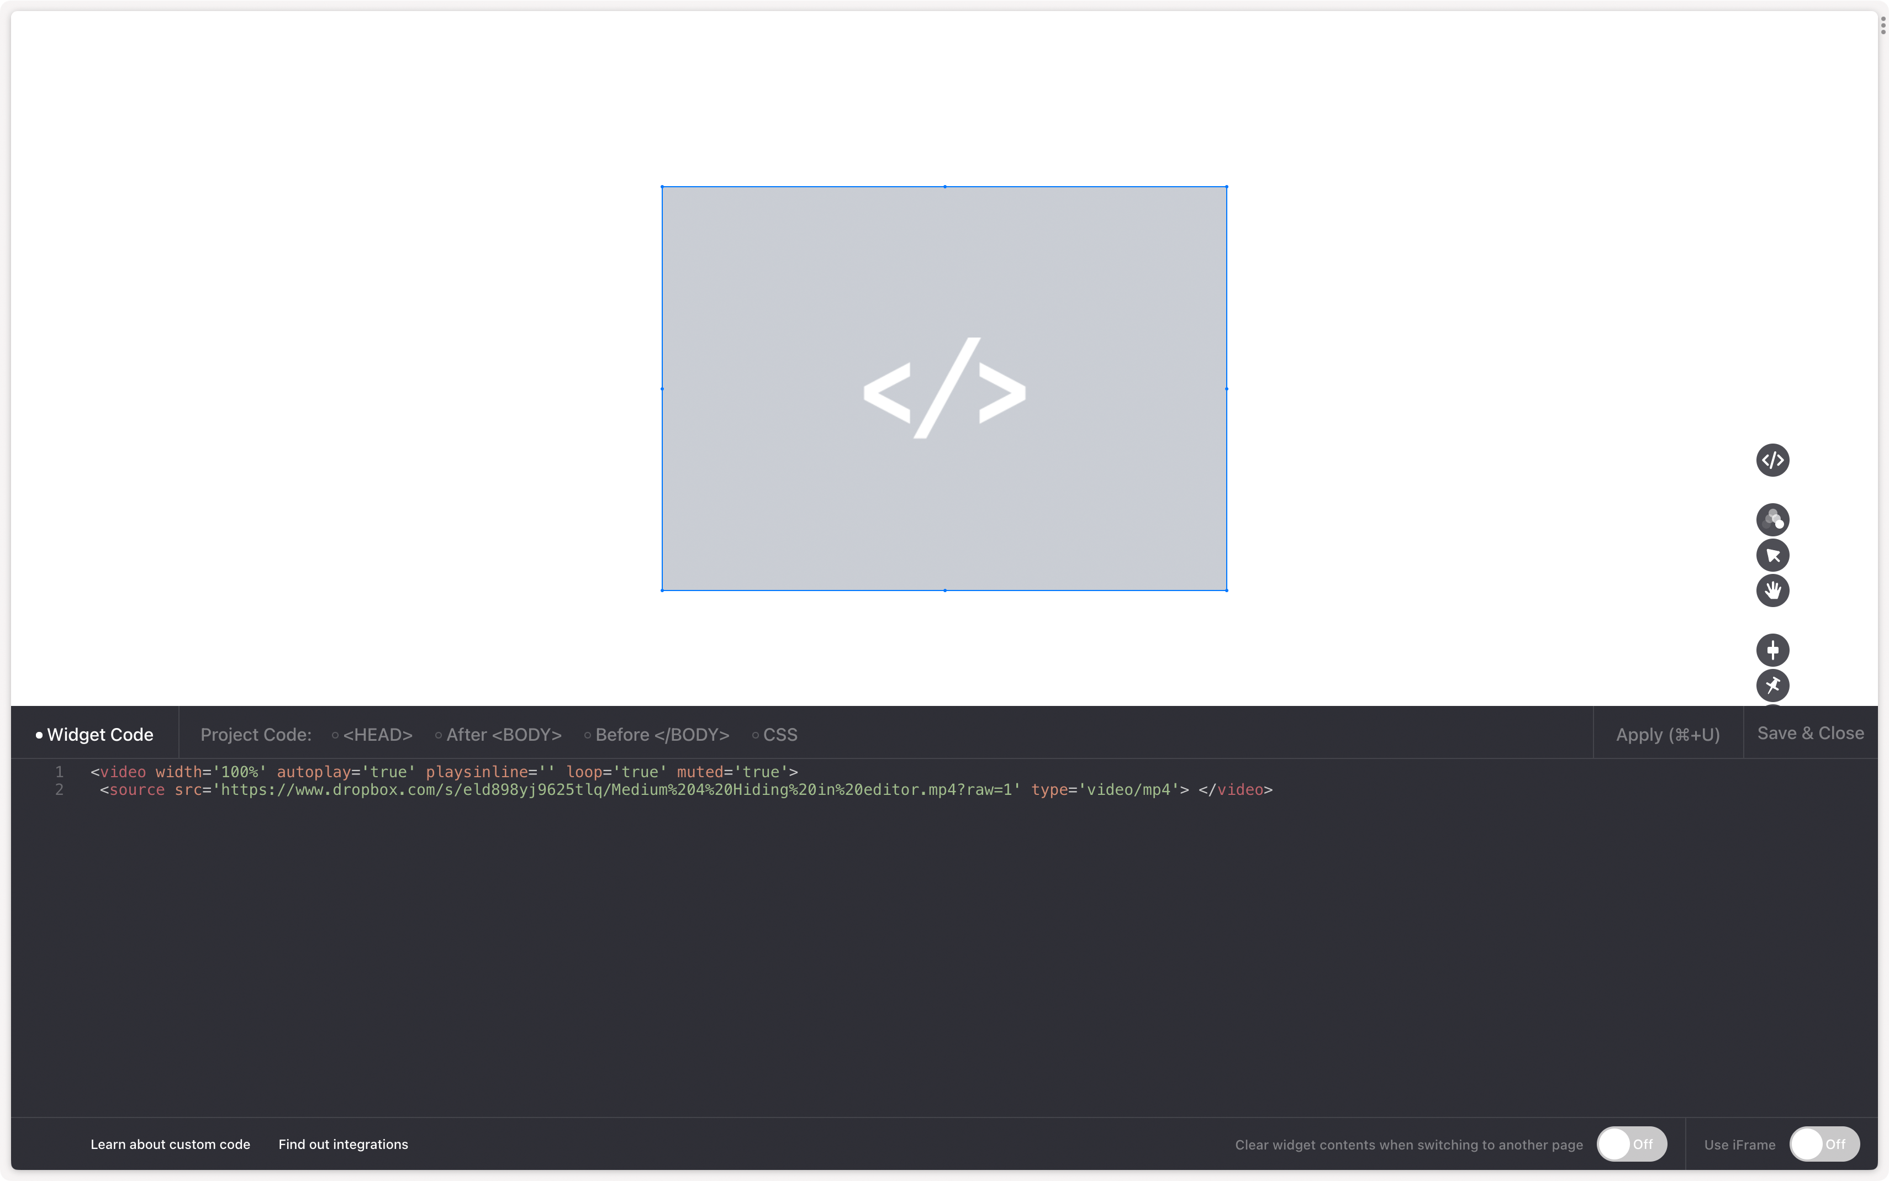The image size is (1889, 1181).
Task: Switch to the CSS tab
Action: pos(779,735)
